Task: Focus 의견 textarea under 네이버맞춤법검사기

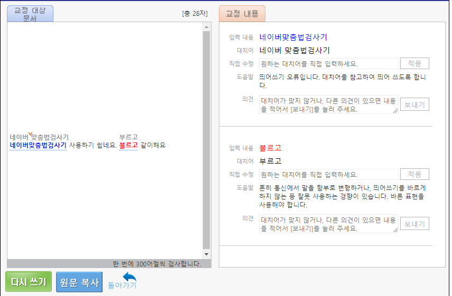Action: (x=329, y=104)
